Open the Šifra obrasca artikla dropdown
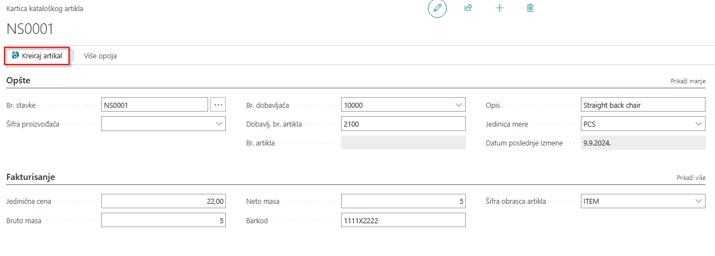The width and height of the screenshot is (715, 256). point(698,201)
